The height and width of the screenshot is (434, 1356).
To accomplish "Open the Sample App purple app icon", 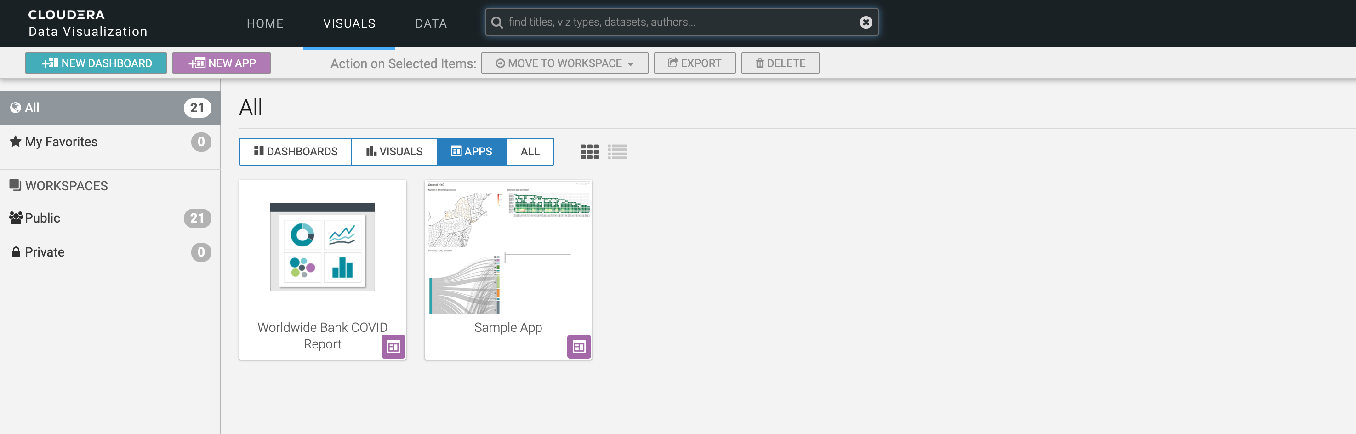I will (579, 347).
